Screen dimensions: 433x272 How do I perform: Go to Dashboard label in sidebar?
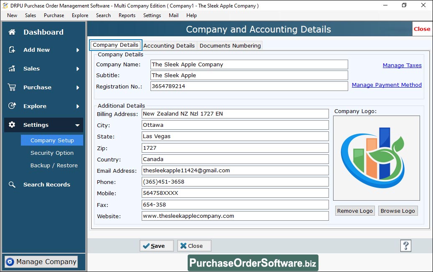(43, 32)
